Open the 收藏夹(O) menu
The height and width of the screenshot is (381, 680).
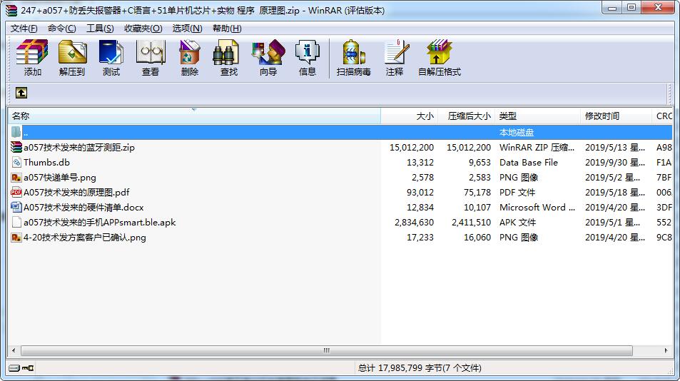tap(143, 28)
